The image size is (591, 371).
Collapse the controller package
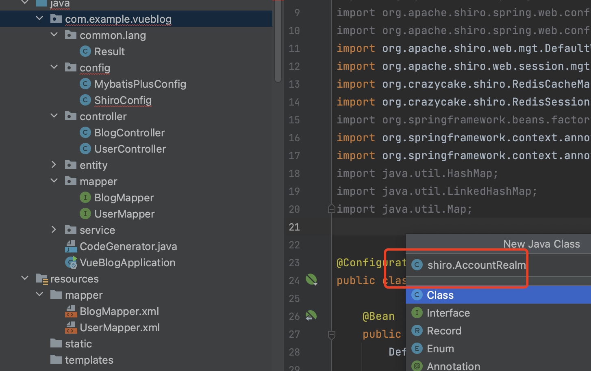click(x=54, y=116)
